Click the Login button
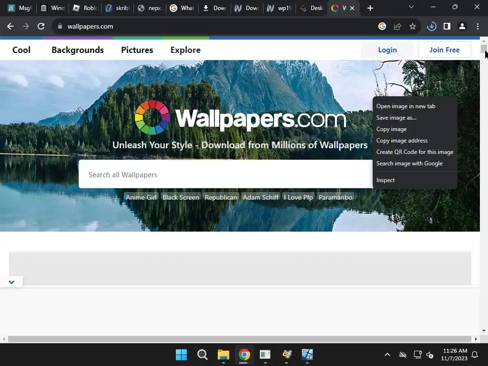 (x=387, y=50)
